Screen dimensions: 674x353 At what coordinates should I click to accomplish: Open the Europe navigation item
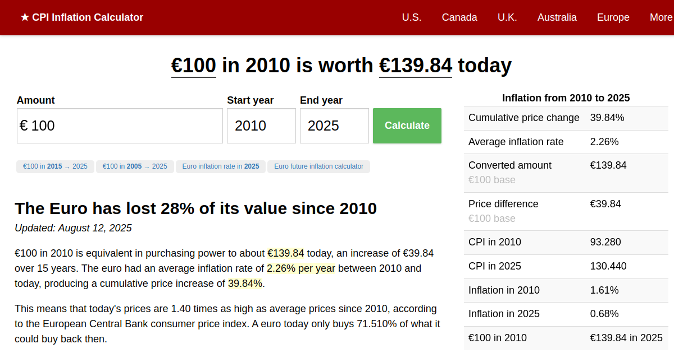pyautogui.click(x=613, y=17)
